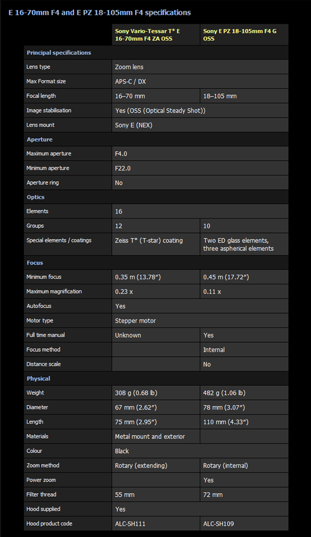
Task: Click the Elements value 16
Action: click(119, 212)
